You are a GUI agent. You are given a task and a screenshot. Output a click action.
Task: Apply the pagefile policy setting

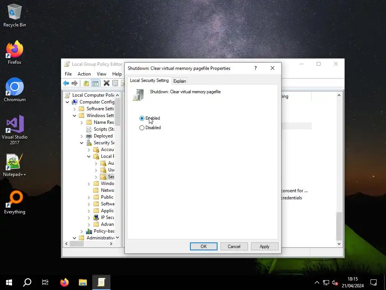264,246
